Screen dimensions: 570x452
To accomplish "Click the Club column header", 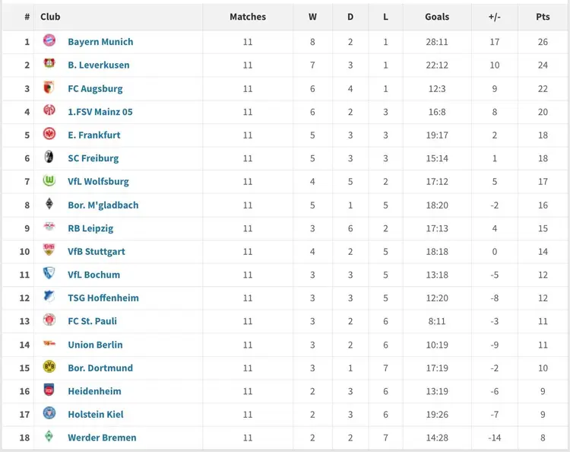I will (51, 17).
